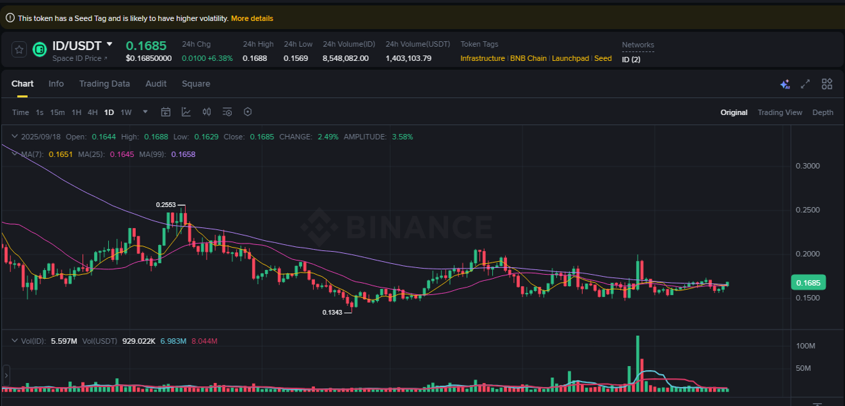
Task: Click the More details link
Action: (252, 18)
